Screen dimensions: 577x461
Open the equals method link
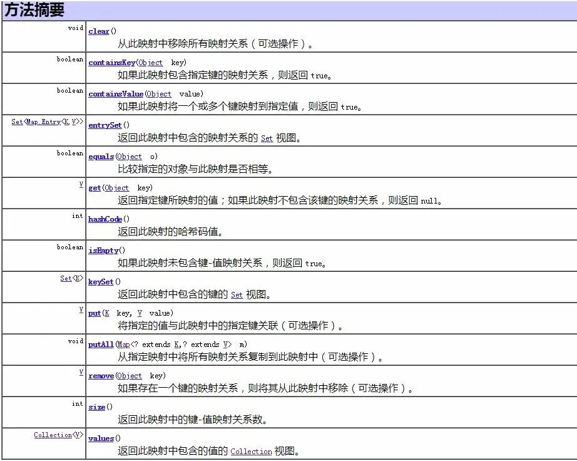click(101, 157)
